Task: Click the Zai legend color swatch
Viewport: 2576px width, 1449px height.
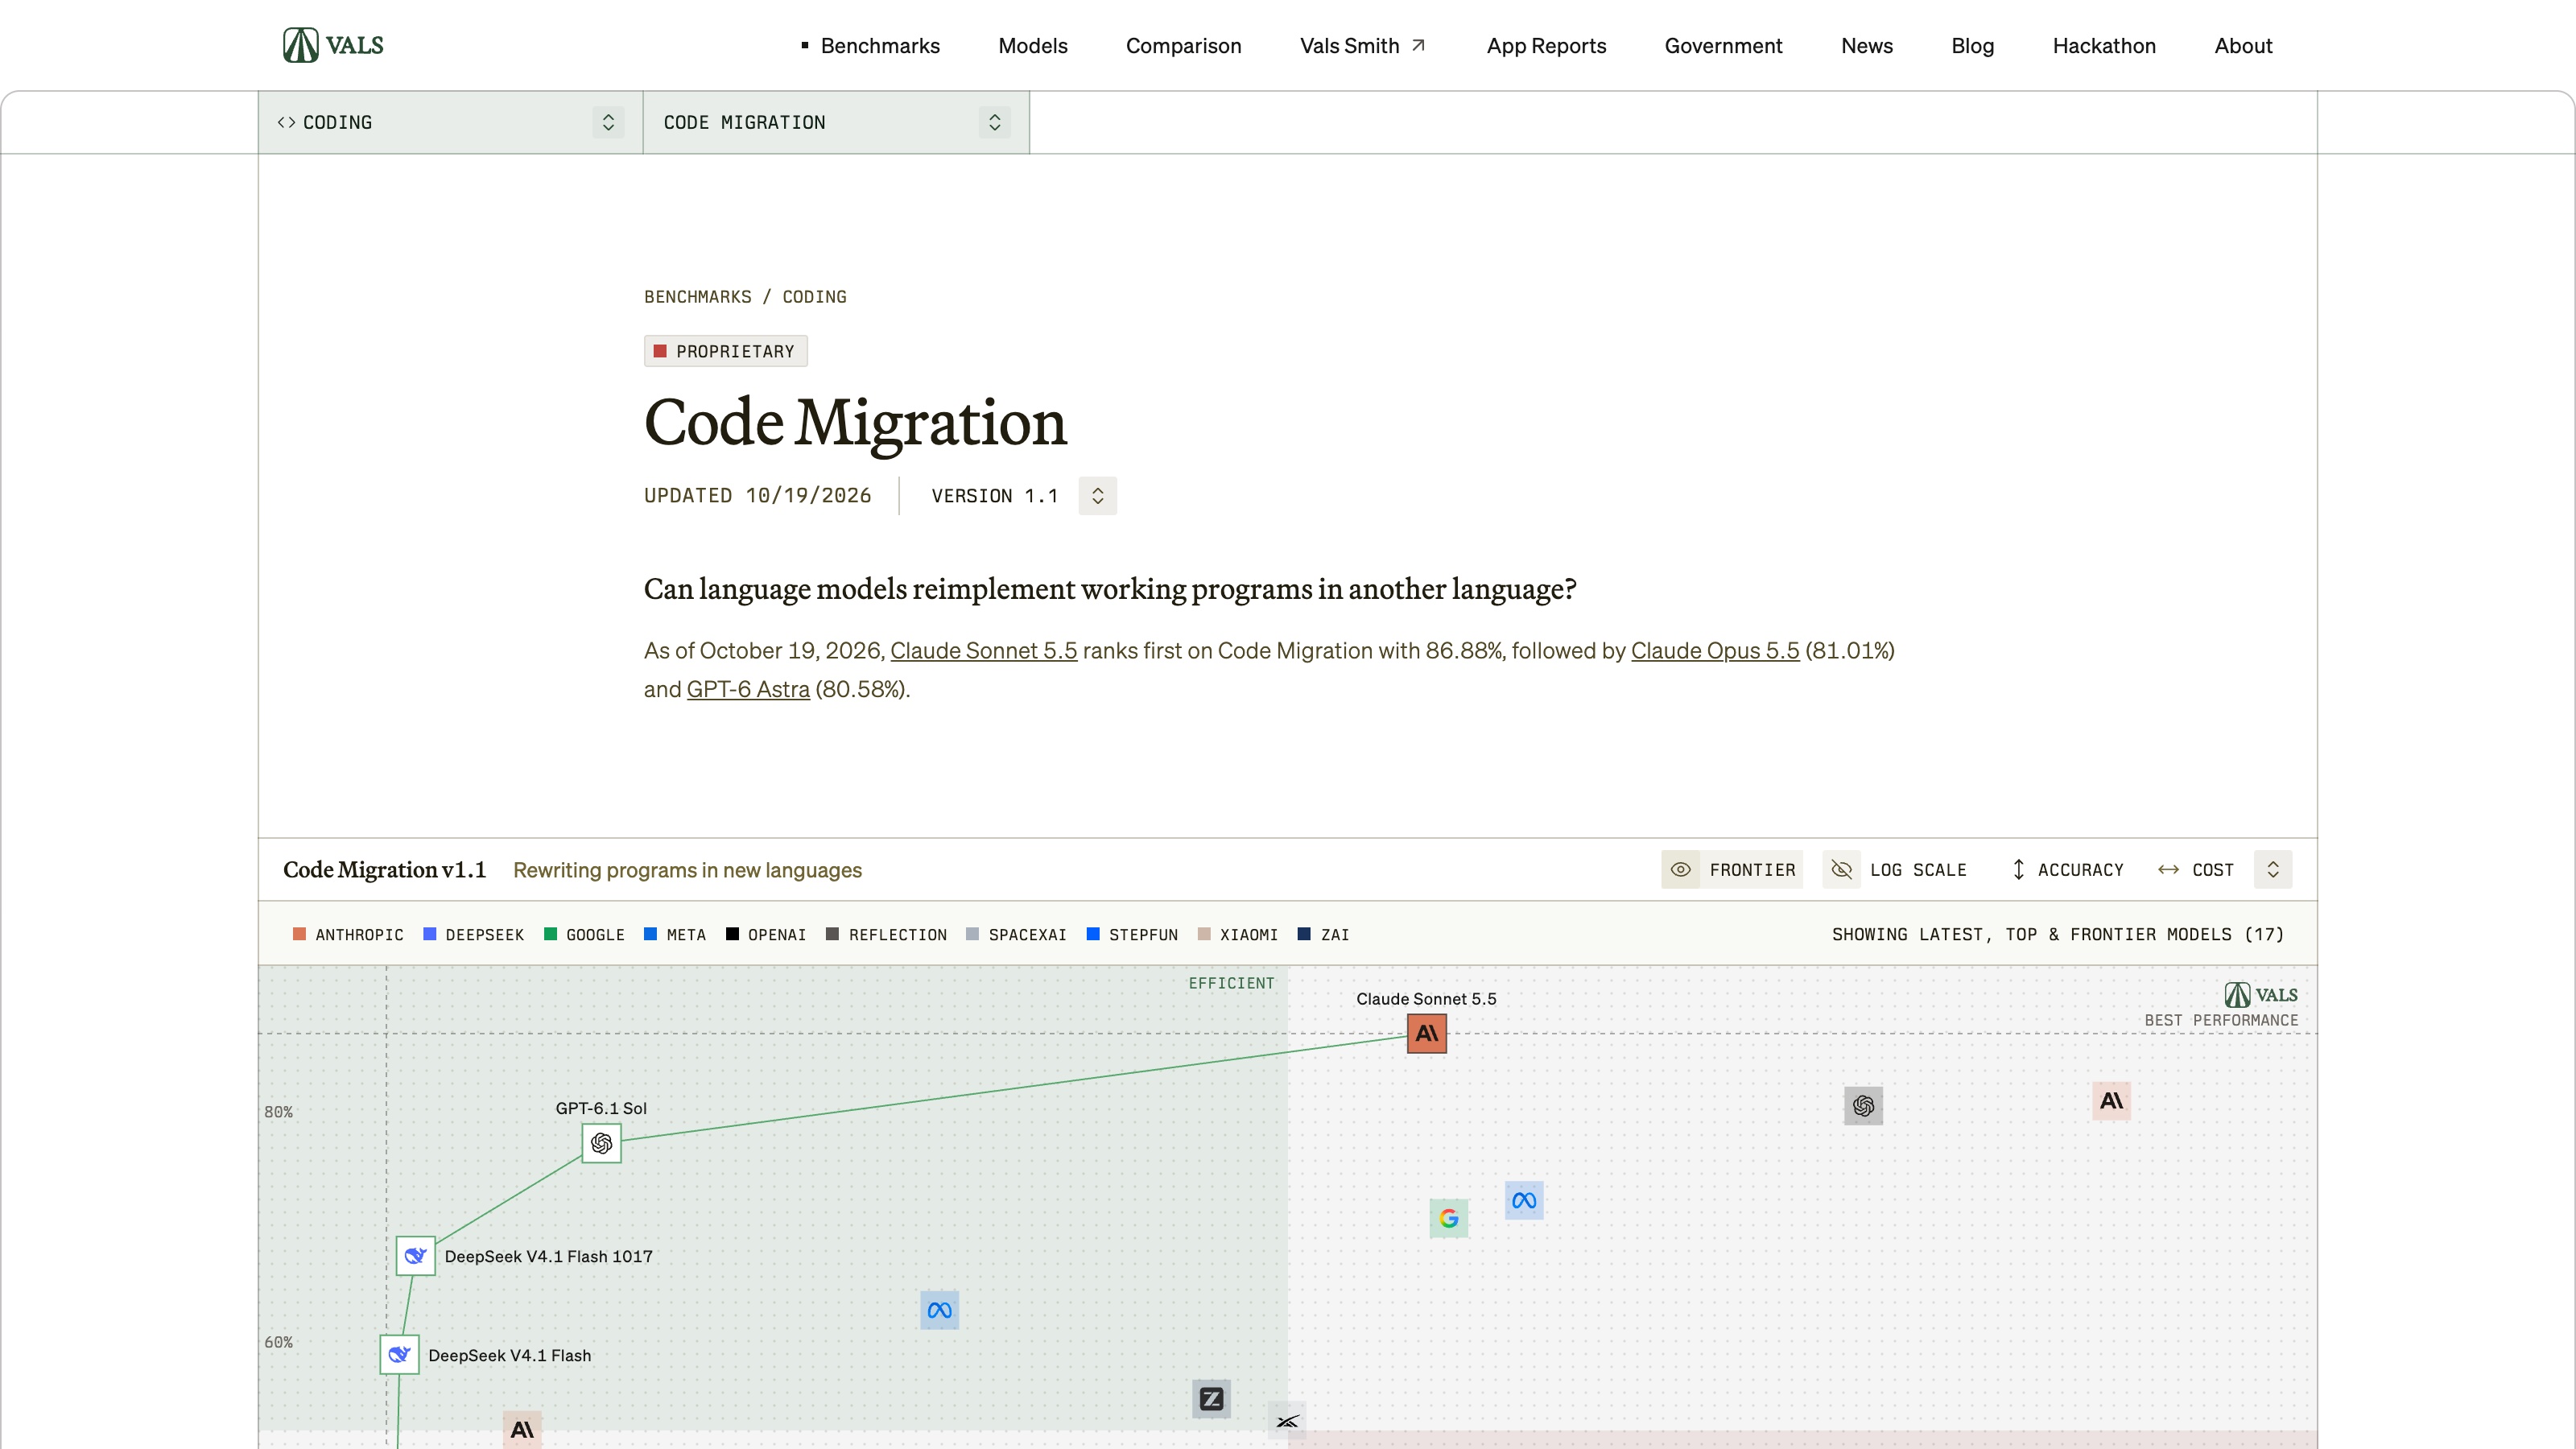Action: [x=1304, y=934]
